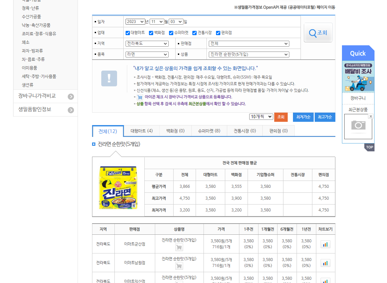
Task: Open the 품목 라면 dropdown
Action: 147,54
